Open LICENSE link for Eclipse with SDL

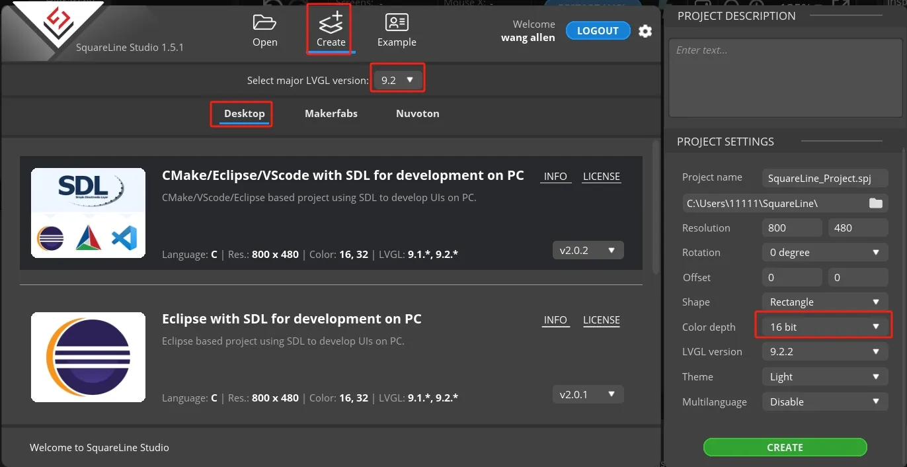[x=602, y=320]
